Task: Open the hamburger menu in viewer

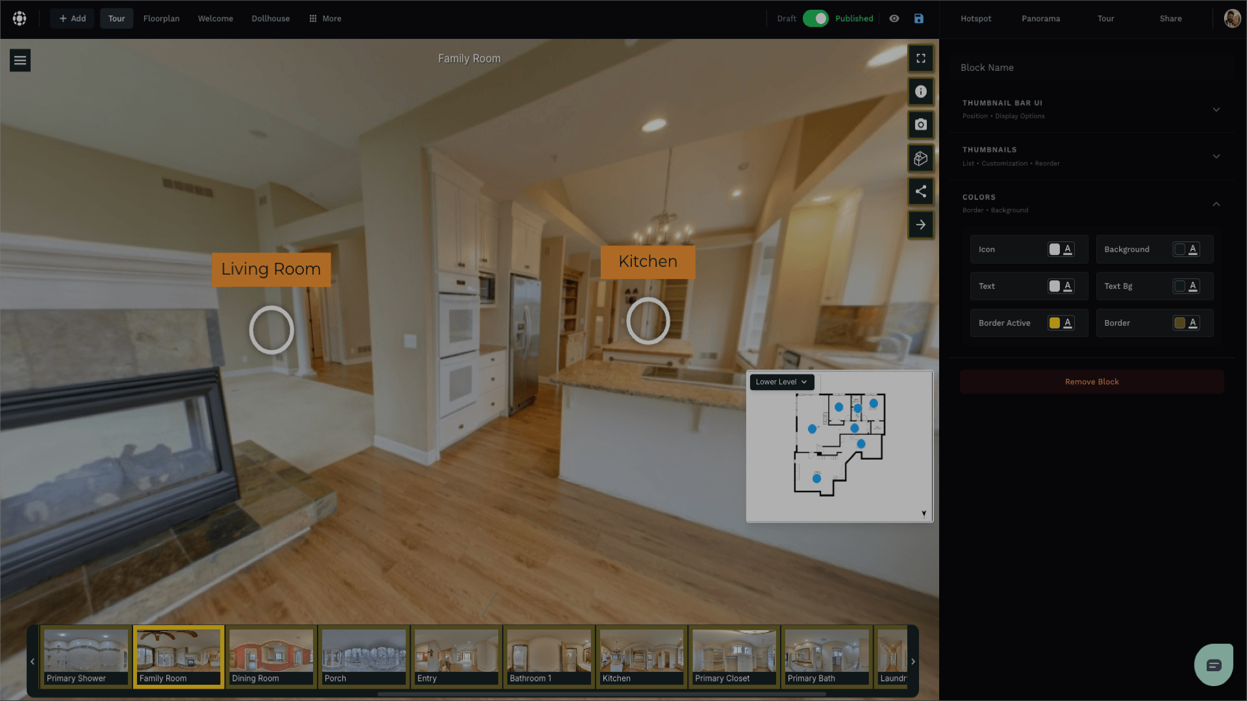Action: [20, 60]
